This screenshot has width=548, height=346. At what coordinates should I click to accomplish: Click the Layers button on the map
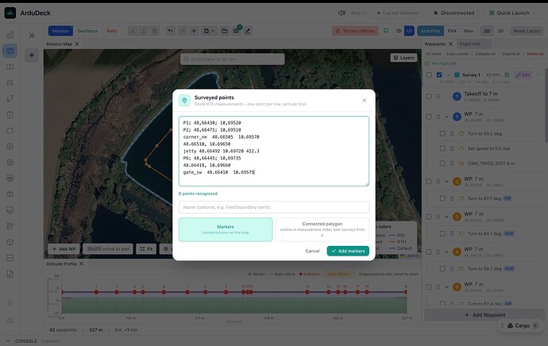point(403,58)
